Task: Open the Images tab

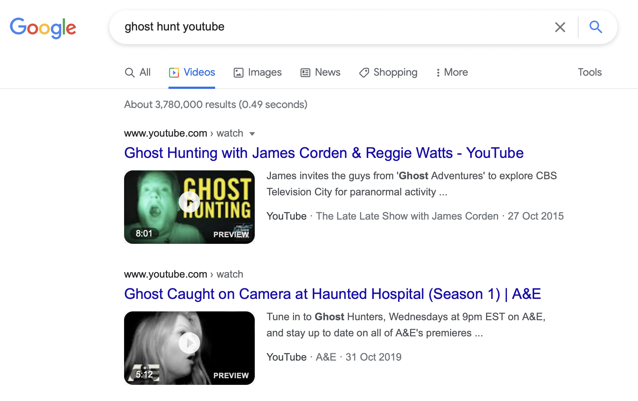Action: (x=258, y=72)
